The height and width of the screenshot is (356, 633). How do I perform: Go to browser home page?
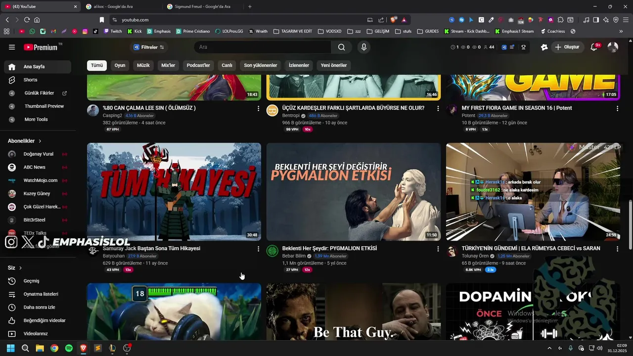click(37, 20)
